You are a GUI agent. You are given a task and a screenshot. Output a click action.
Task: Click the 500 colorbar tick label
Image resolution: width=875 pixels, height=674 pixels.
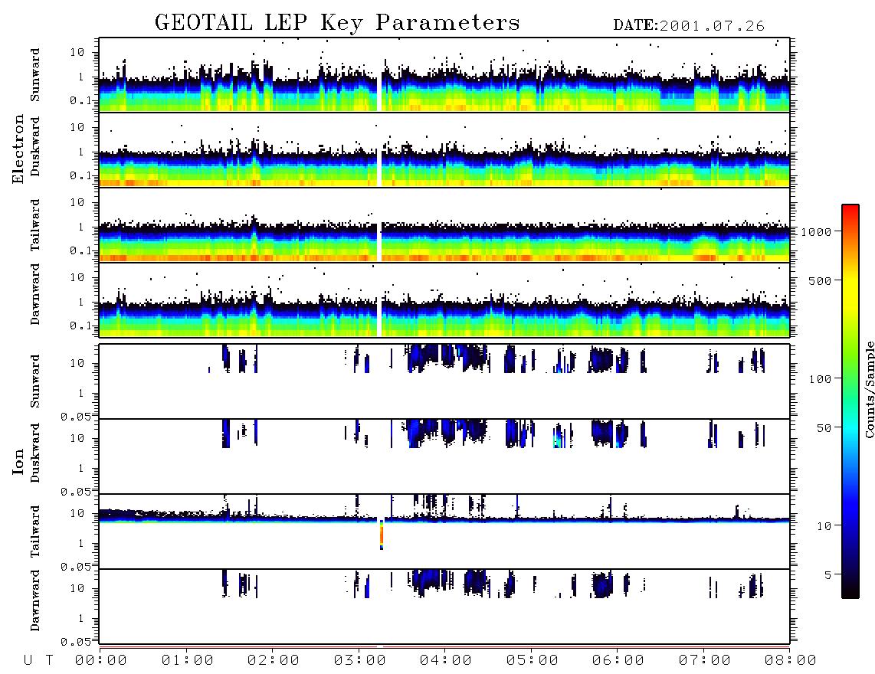point(820,280)
